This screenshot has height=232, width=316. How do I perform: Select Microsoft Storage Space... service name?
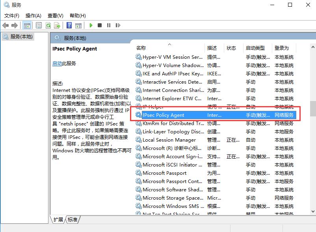(x=173, y=198)
